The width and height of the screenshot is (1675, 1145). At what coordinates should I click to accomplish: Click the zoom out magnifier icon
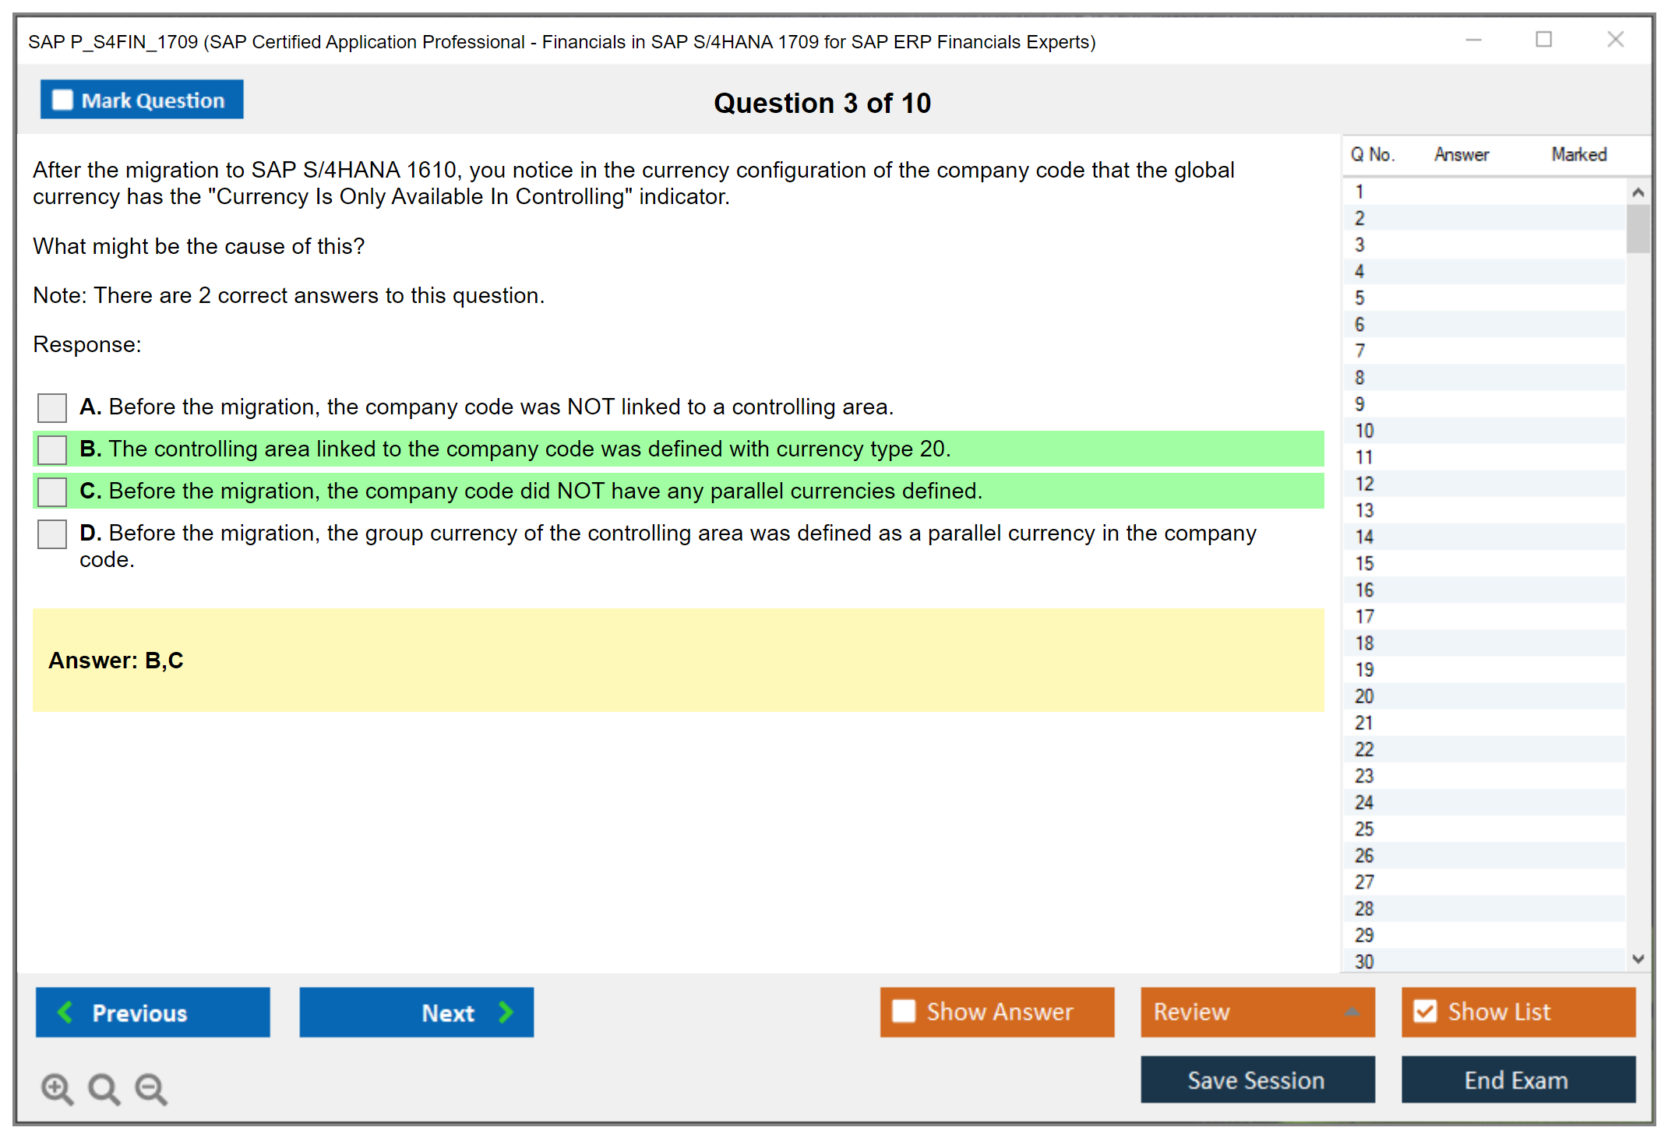point(151,1088)
